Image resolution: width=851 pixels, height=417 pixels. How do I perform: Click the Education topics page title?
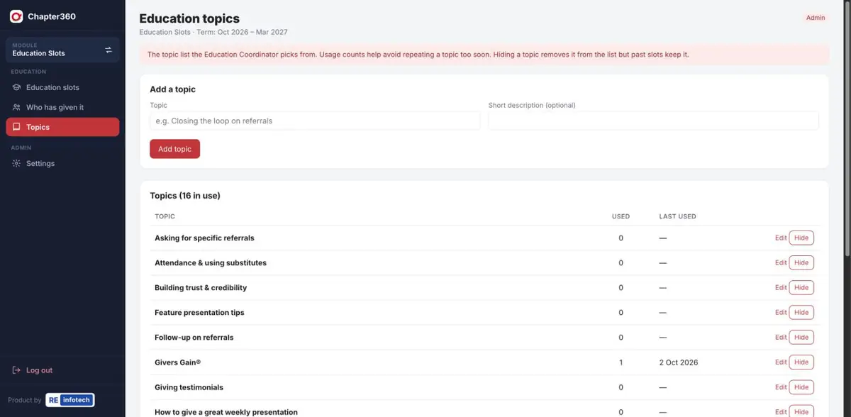[x=189, y=19]
